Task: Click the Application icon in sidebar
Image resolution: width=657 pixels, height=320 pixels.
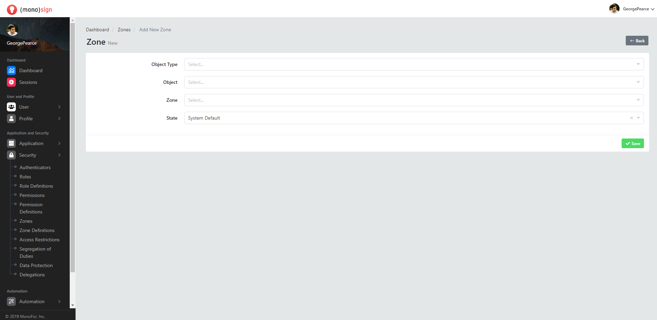Action: pyautogui.click(x=11, y=143)
